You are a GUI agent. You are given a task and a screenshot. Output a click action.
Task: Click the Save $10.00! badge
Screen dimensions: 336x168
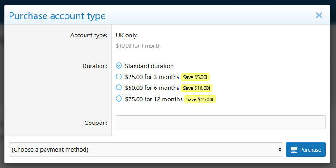[x=196, y=88]
